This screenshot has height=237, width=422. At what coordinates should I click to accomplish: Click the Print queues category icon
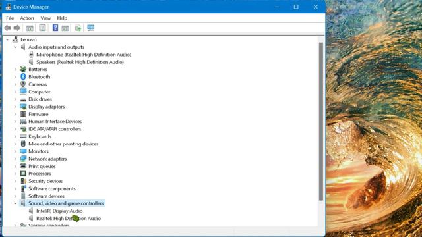click(x=23, y=166)
